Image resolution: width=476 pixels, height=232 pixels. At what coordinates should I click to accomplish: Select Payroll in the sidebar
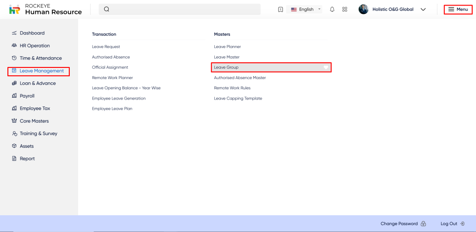coord(27,96)
